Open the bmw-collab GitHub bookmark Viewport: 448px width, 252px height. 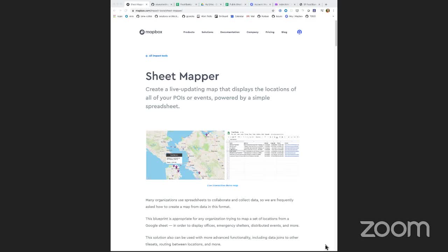tap(144, 16)
